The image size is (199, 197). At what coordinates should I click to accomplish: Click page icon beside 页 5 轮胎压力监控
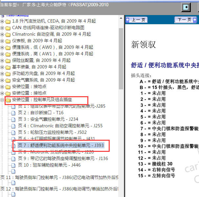point(13,133)
